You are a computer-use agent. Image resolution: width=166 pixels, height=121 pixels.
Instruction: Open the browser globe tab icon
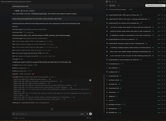pyautogui.click(x=110, y=2)
